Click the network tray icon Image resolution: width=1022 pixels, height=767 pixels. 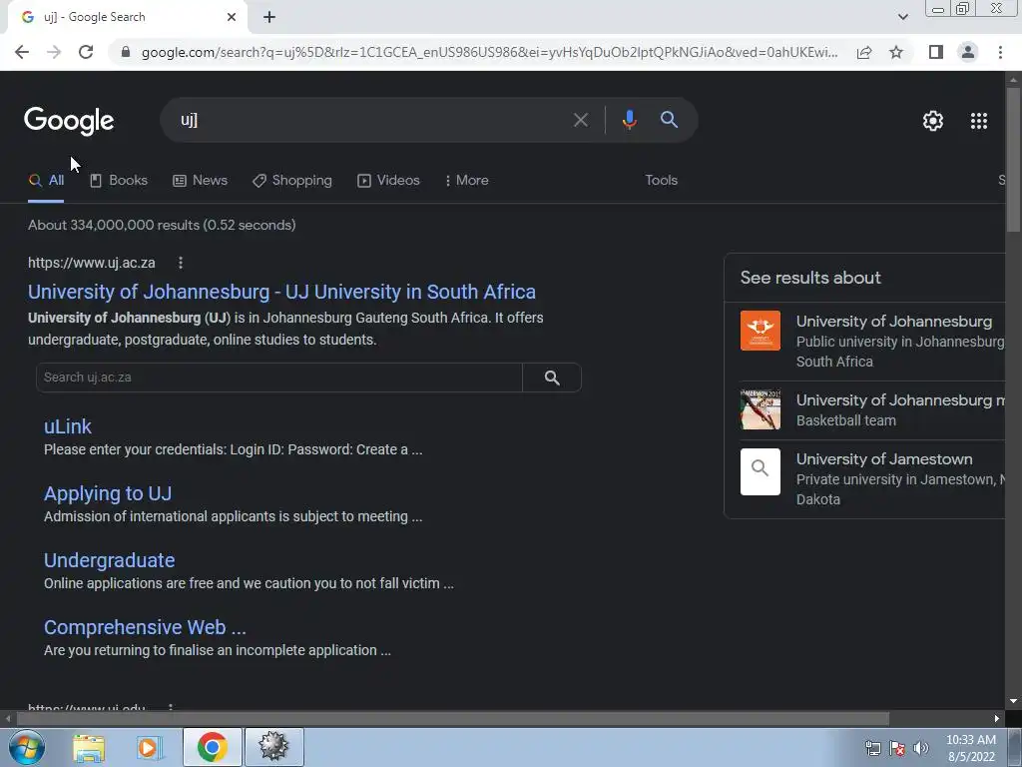(872, 749)
